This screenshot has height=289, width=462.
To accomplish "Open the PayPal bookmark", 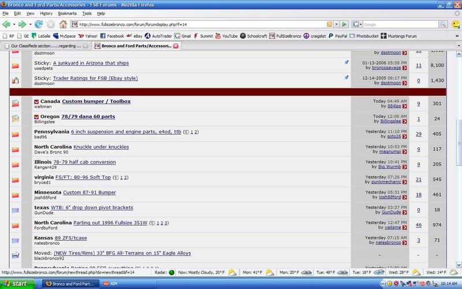I will coord(338,36).
